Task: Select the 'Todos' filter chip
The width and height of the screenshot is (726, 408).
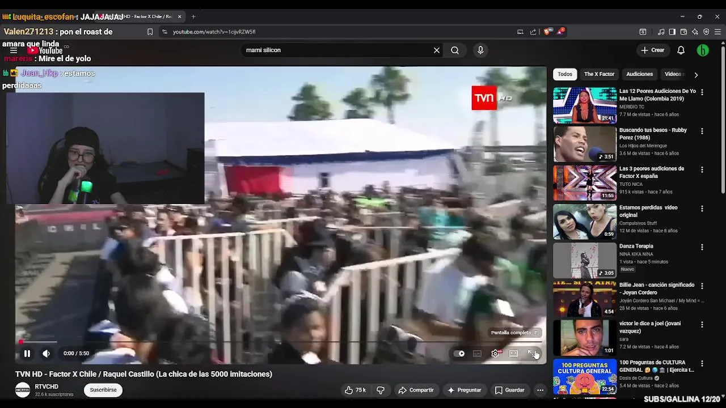Action: point(565,74)
